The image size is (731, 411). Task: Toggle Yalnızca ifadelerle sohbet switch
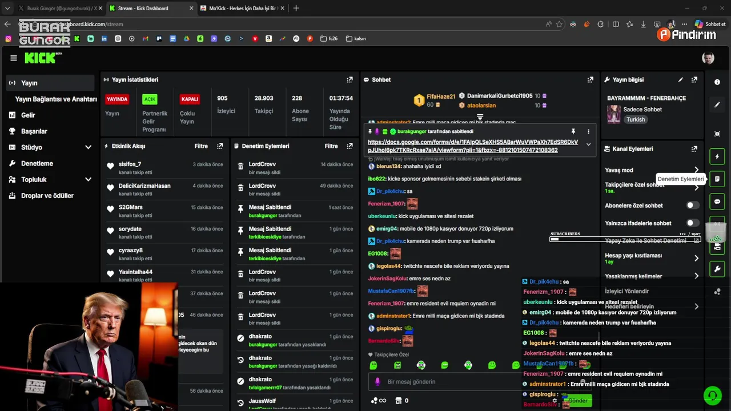coord(692,223)
